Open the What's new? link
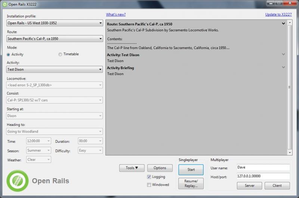Viewport: 299px width, 198px height. click(116, 15)
